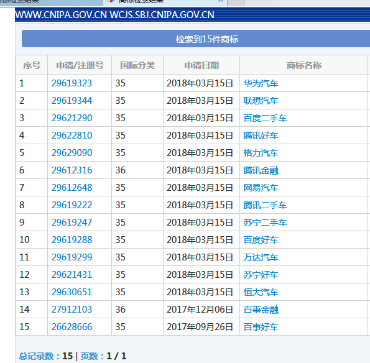Viewport: 370px width, 363px height.
Task: Open trademark 腾讯好车
Action: coord(261,136)
